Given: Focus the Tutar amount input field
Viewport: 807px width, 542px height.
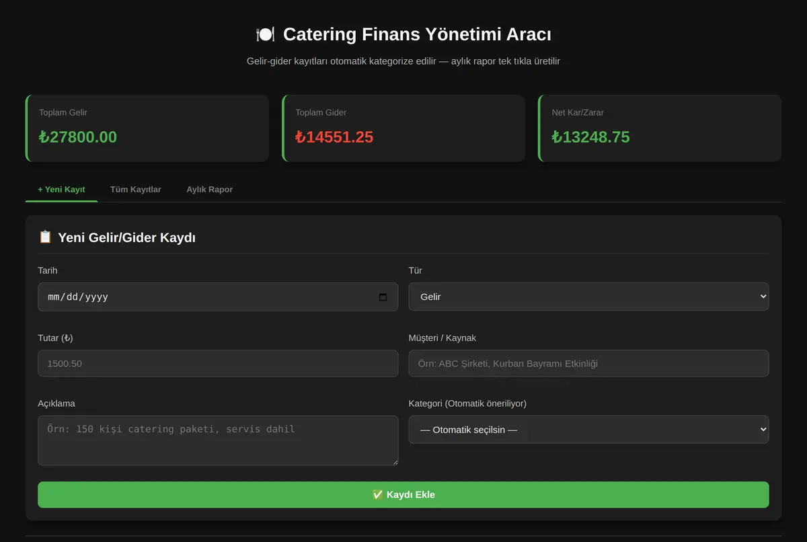Looking at the screenshot, I should pos(218,363).
